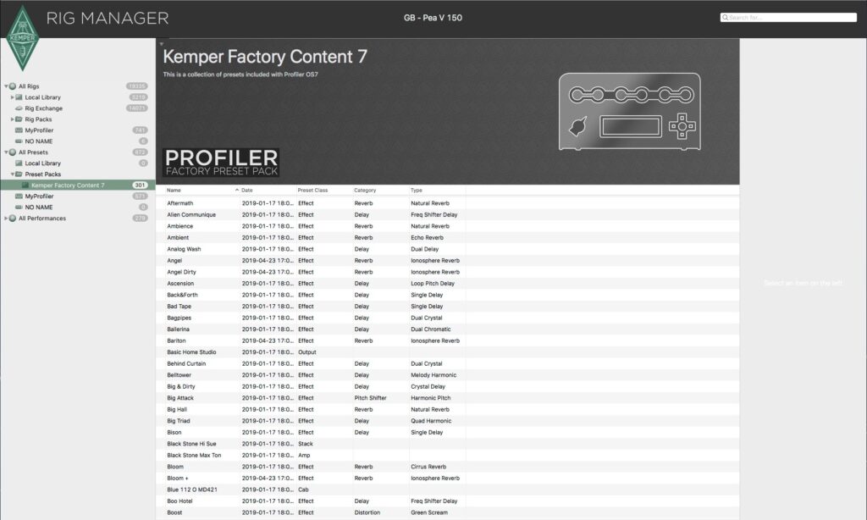Click in the Search for field

point(788,18)
